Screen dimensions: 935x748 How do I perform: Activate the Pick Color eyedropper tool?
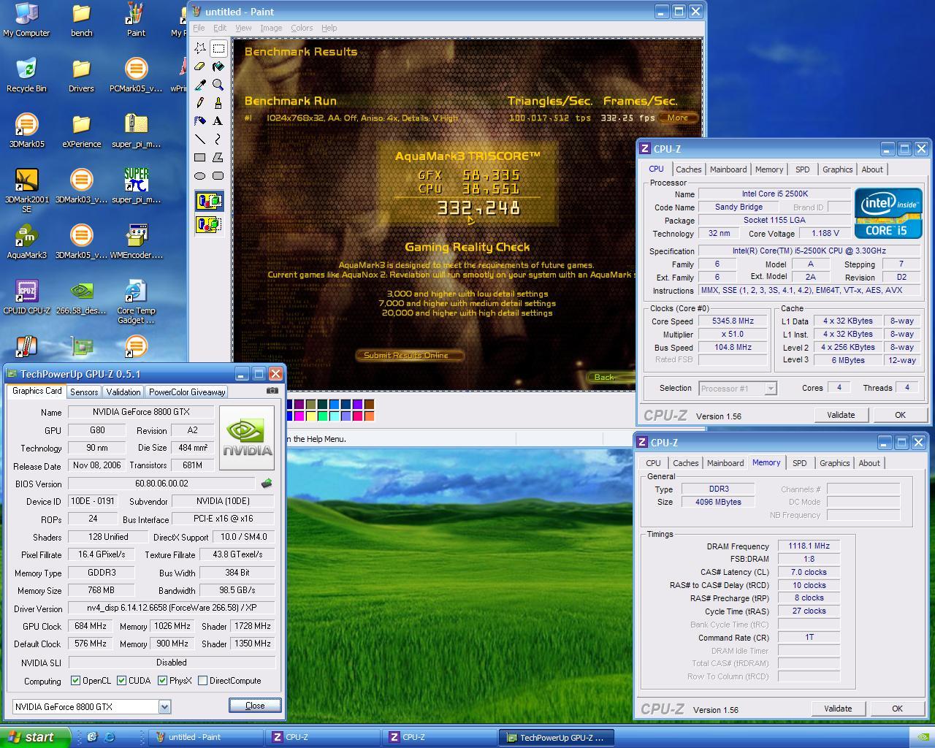pyautogui.click(x=200, y=85)
